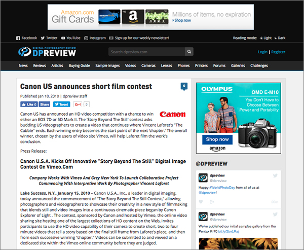Click the DPReview logo
Screen dimensions: 304x250
[x=47, y=52]
